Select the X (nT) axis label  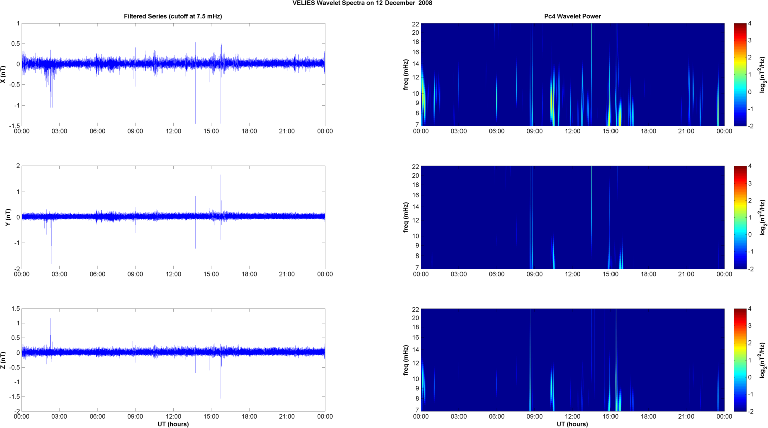4,74
